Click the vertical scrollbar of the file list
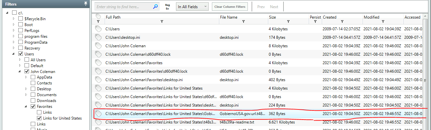 [425, 72]
